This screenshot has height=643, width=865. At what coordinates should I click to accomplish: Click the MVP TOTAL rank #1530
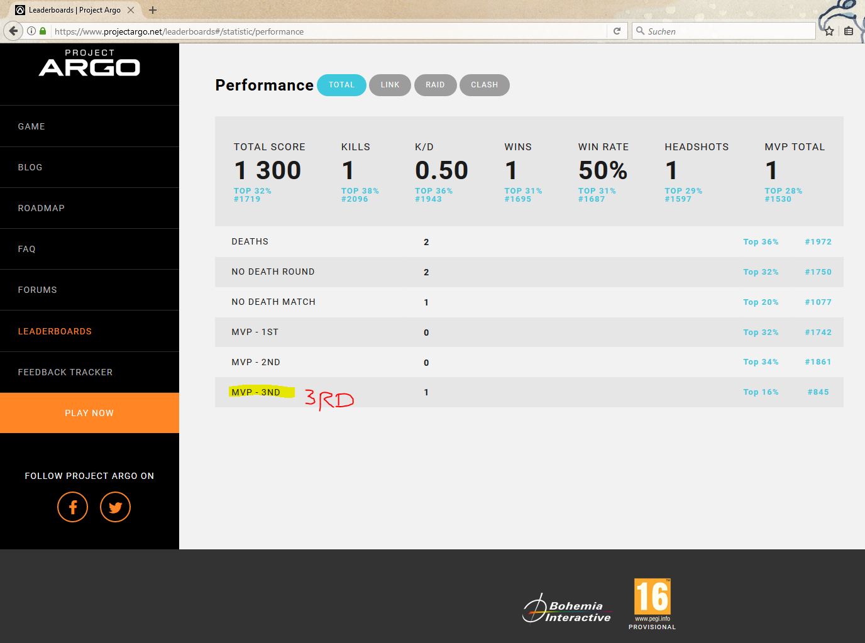(778, 199)
